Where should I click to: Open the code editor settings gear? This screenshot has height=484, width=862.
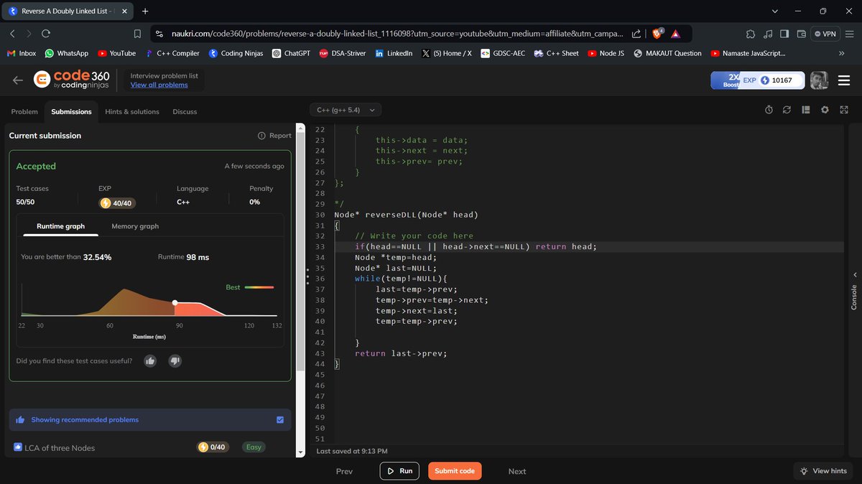[x=824, y=109]
